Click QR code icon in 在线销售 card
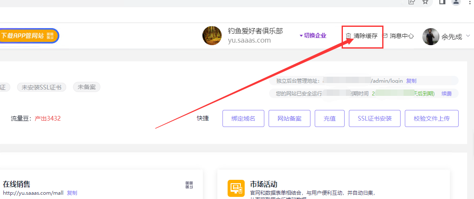Screen dimensions: 474x199 pyautogui.click(x=189, y=185)
